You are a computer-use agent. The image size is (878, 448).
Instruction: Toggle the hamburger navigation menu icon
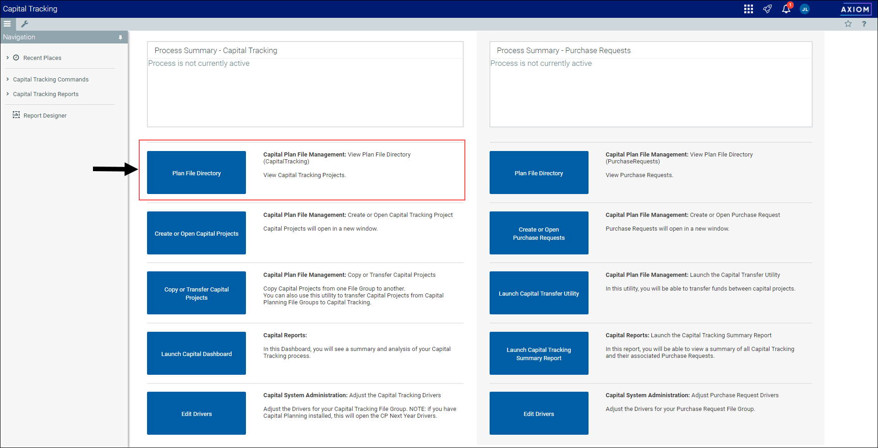click(x=7, y=24)
